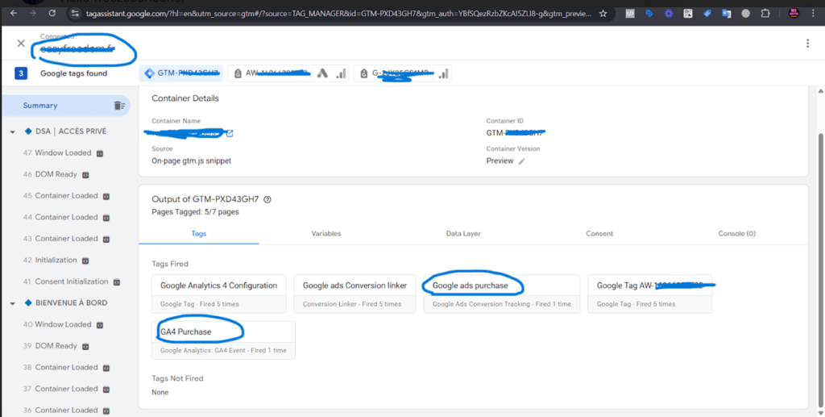Select event 45 Container Loaded
Viewport: 825px width, 417px height.
[66, 195]
